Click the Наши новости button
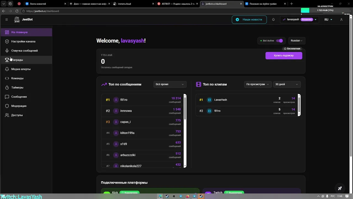Image resolution: width=353 pixels, height=199 pixels. (x=249, y=20)
